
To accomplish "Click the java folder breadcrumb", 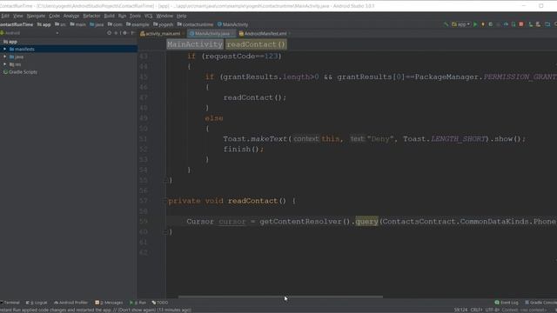I will [97, 24].
